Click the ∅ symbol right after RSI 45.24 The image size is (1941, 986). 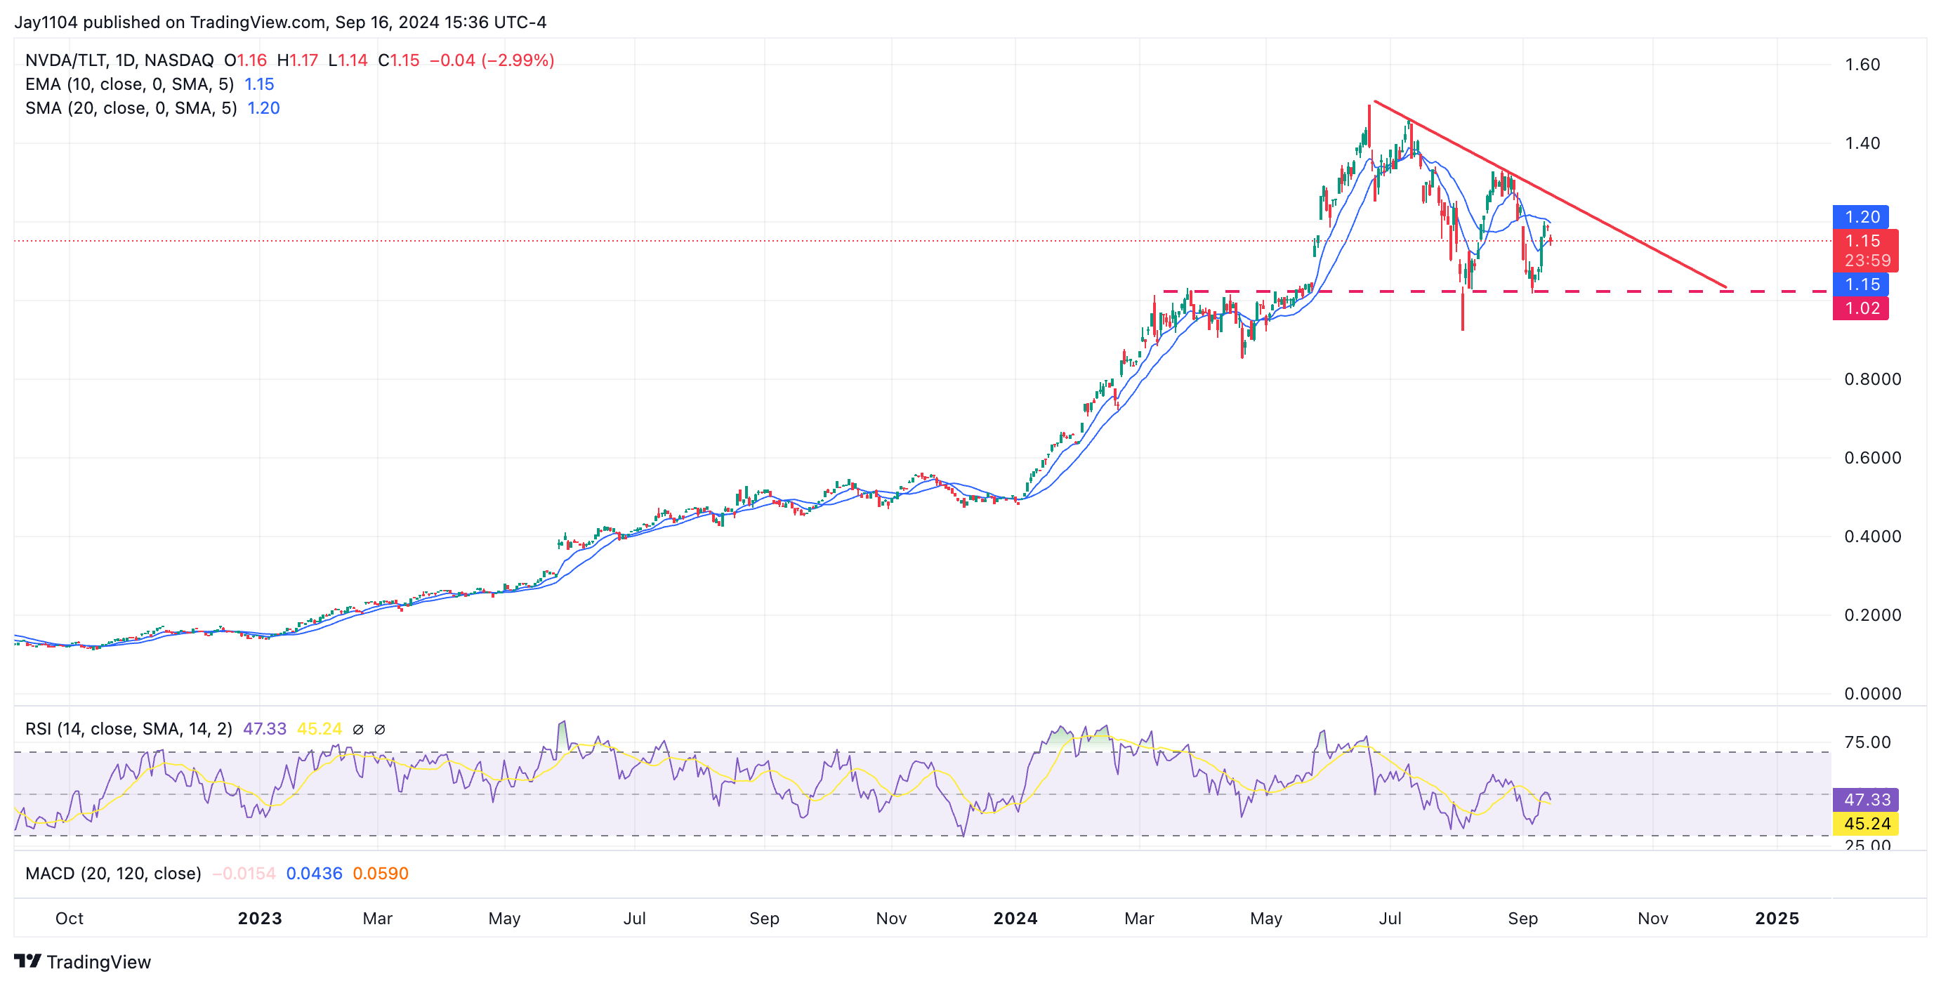358,729
